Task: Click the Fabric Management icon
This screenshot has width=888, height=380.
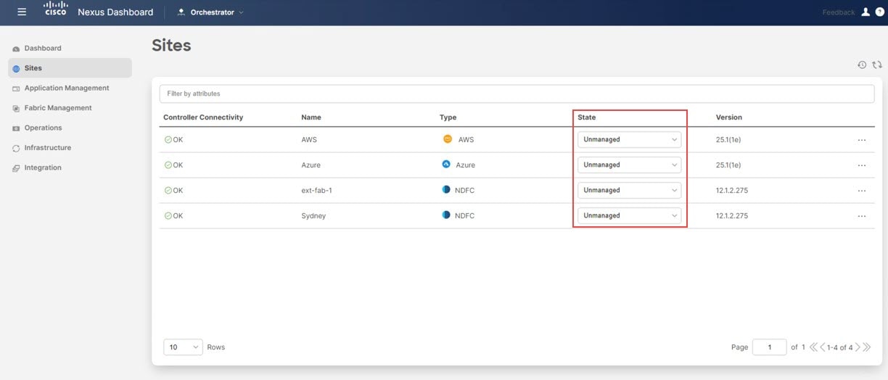Action: pos(16,108)
